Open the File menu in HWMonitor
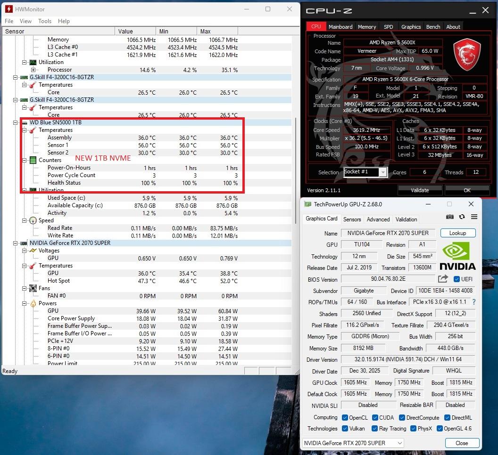Viewport: 498px width, 455px height. (x=9, y=21)
